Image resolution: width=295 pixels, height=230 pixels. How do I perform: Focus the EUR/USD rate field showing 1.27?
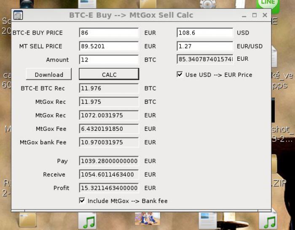pos(205,46)
